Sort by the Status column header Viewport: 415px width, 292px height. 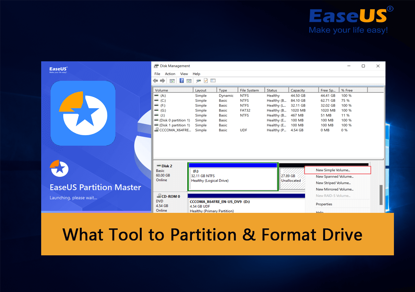point(276,90)
